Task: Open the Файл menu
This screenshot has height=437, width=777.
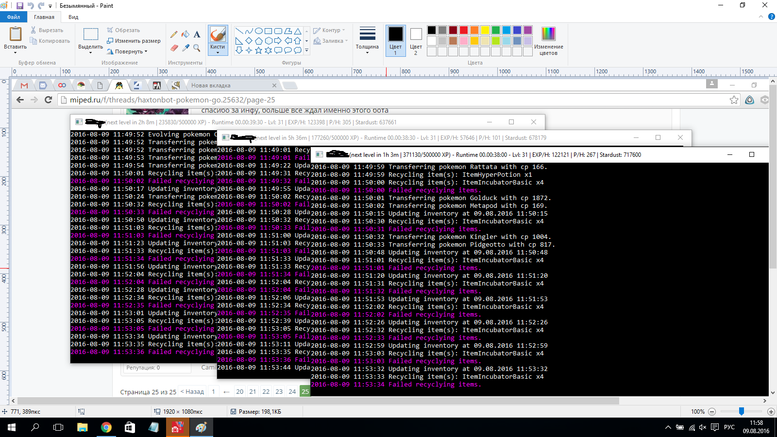Action: point(14,17)
